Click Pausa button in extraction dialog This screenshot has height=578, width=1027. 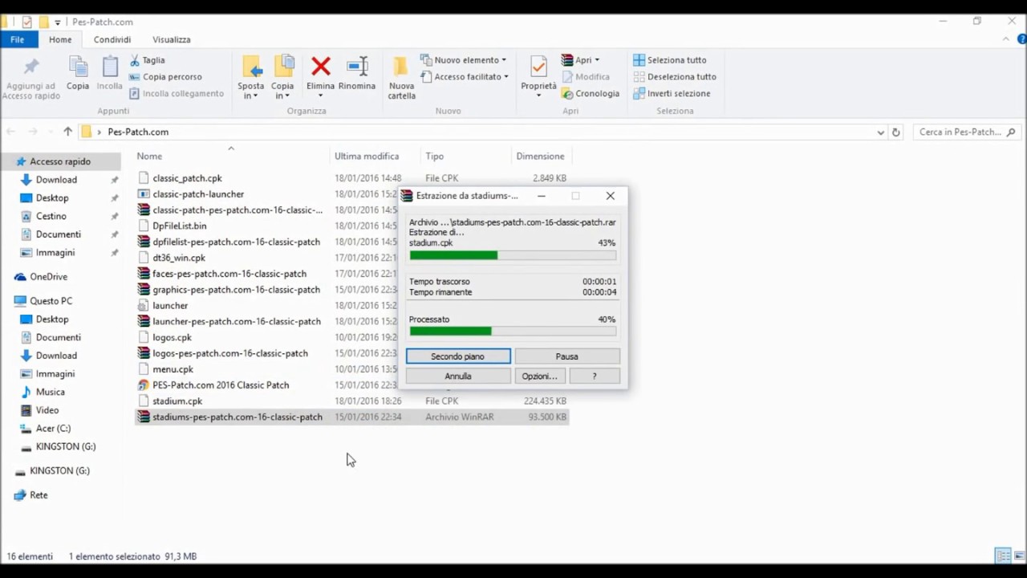567,356
